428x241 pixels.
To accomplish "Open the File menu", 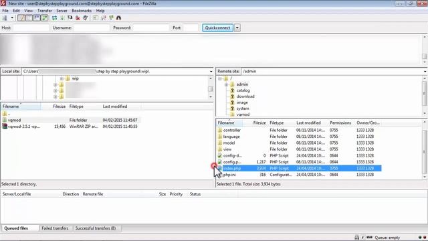I will (5, 11).
